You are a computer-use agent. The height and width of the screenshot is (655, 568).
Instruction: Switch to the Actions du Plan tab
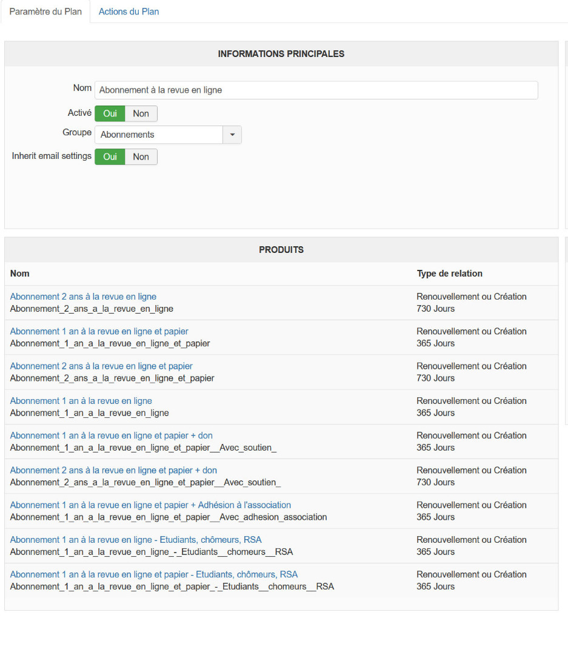(x=129, y=12)
